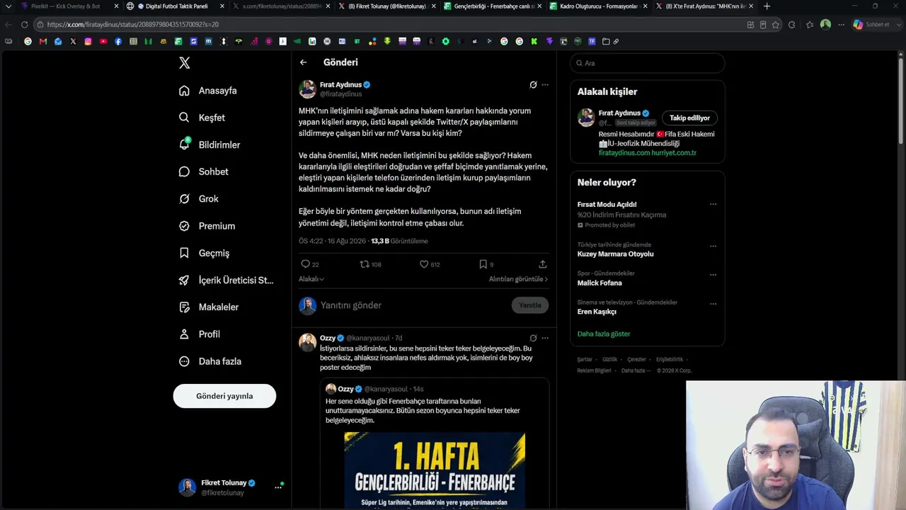Click the Ara search box
The height and width of the screenshot is (510, 906).
coord(648,63)
